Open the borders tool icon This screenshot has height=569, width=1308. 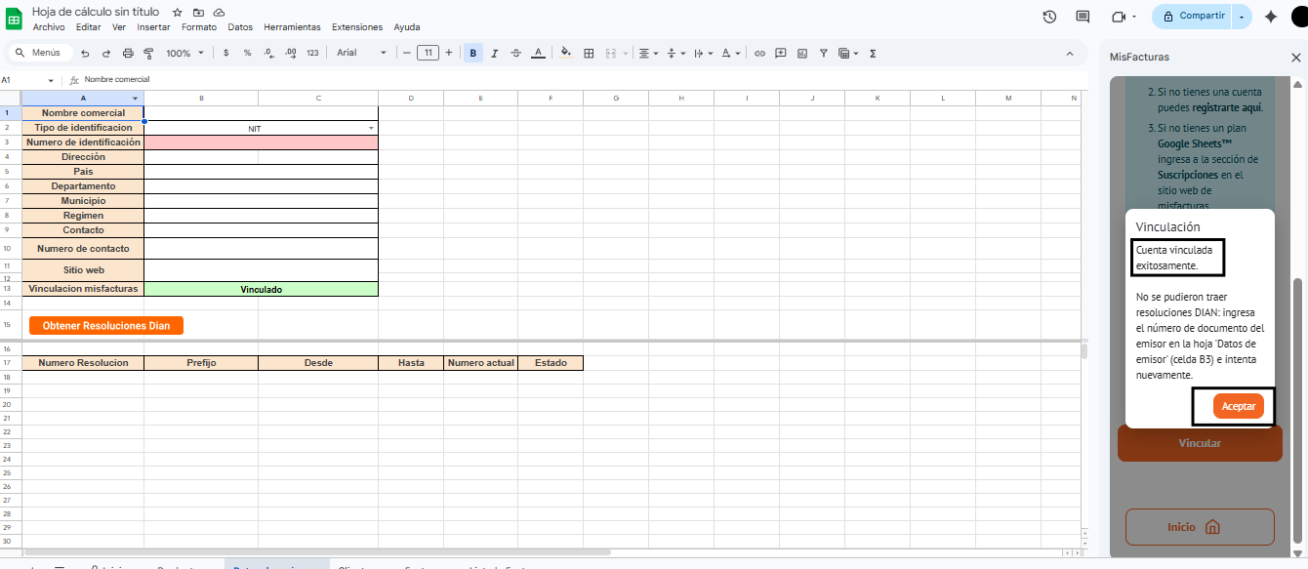(589, 53)
